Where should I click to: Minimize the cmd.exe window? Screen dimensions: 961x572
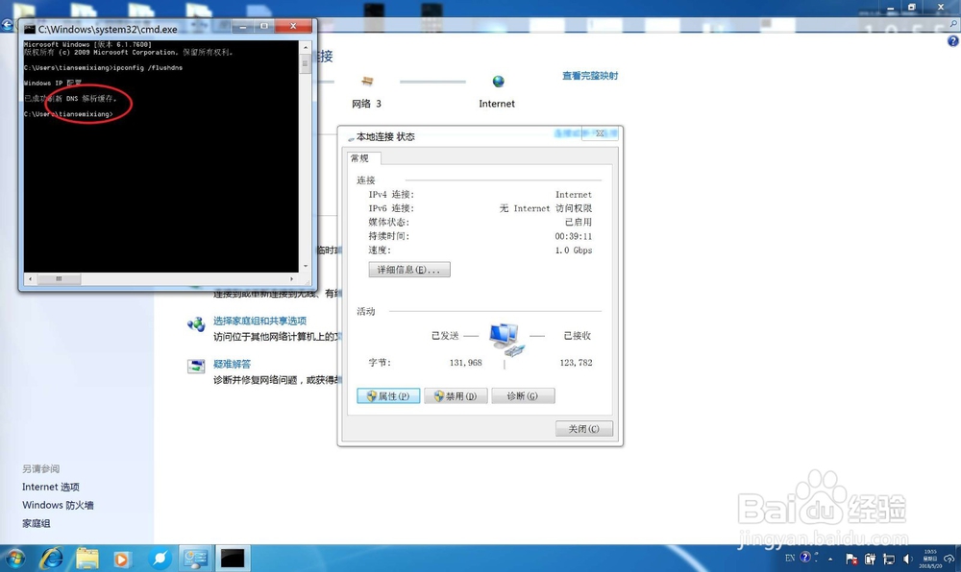pyautogui.click(x=243, y=26)
